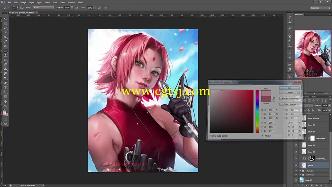Select the Zoom tool
The height and width of the screenshot is (187, 332).
click(x=5, y=106)
